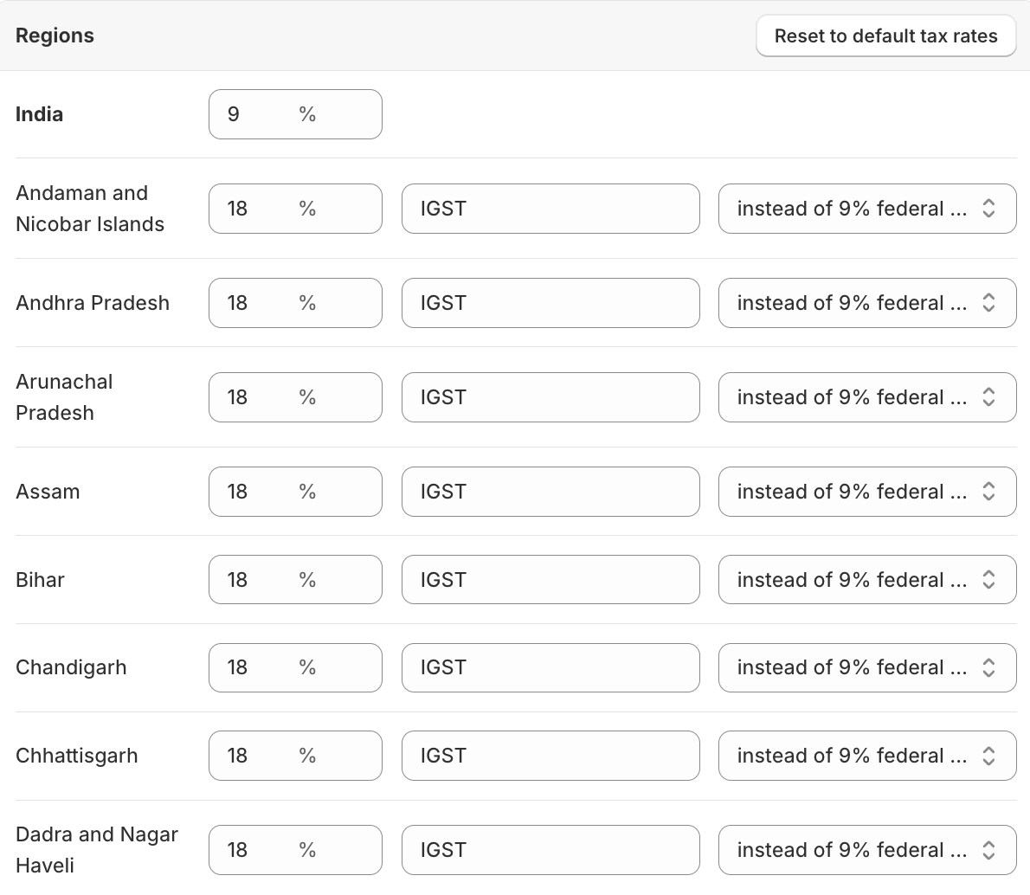Edit Chhattisgarh IGST name field
The height and width of the screenshot is (895, 1030).
tap(550, 756)
